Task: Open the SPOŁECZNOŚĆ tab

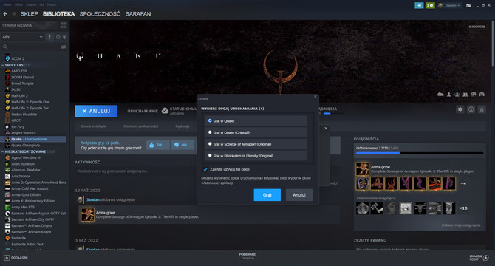Action: pos(100,14)
